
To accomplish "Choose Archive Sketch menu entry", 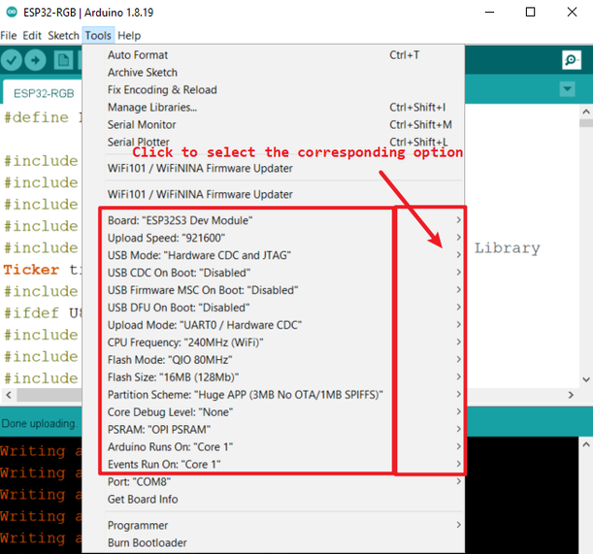I will click(273, 73).
